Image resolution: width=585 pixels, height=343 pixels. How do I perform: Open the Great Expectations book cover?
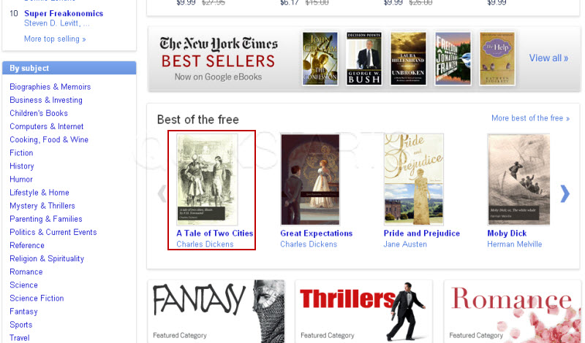[x=310, y=180]
